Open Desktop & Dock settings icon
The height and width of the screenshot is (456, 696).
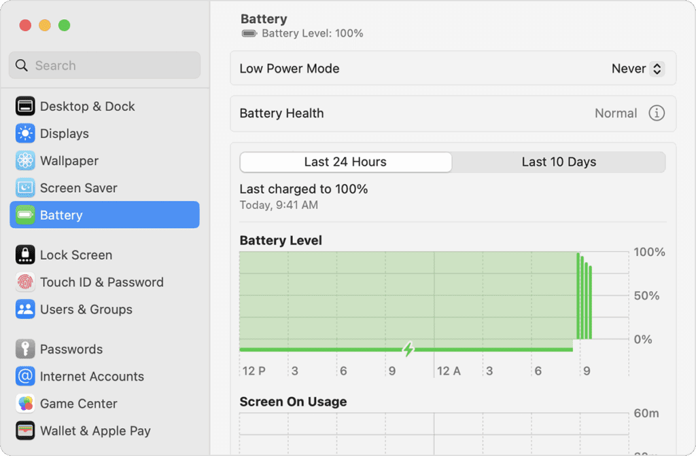pyautogui.click(x=25, y=106)
